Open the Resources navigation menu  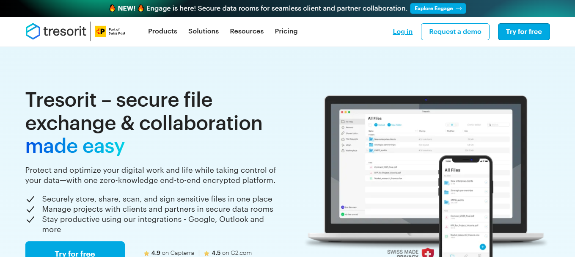(247, 31)
